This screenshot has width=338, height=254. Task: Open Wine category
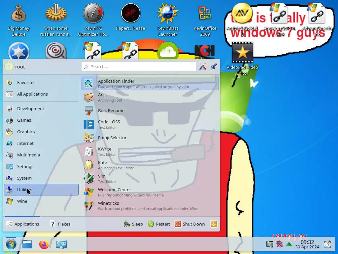[41, 201]
